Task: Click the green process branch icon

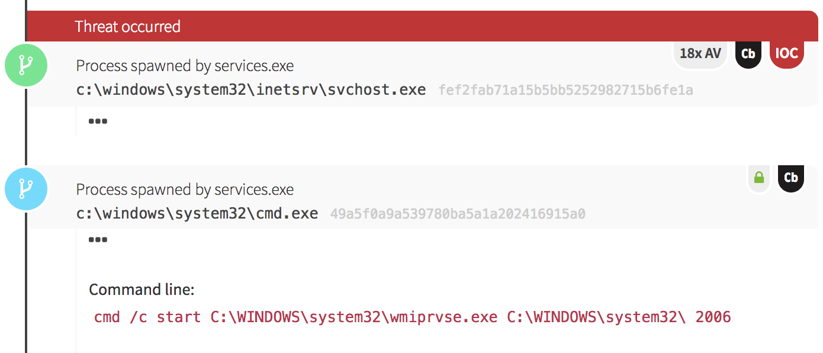Action: [x=25, y=65]
